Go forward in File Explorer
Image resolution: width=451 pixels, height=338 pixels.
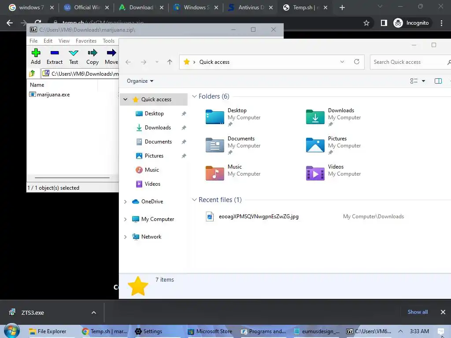click(144, 62)
